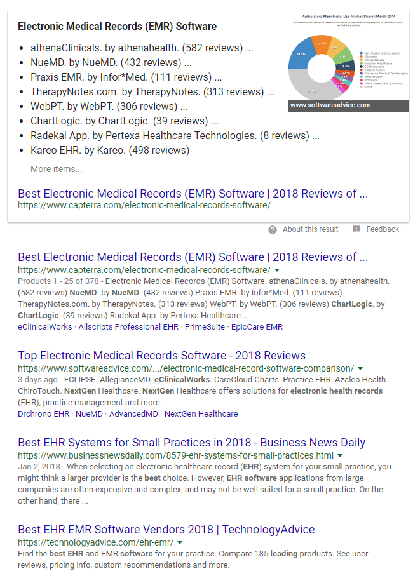420x583 pixels.
Task: Open the featured snippet's Capterra title link
Action: (193, 194)
